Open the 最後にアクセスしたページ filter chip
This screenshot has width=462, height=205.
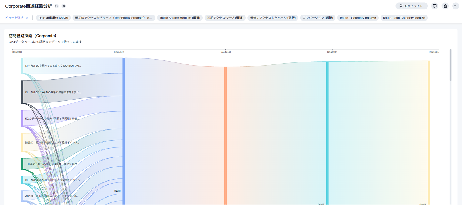(273, 18)
